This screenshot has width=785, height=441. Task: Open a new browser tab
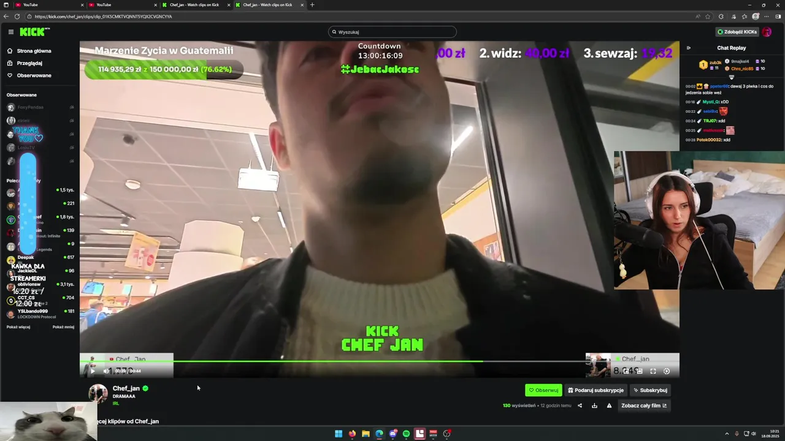click(312, 5)
